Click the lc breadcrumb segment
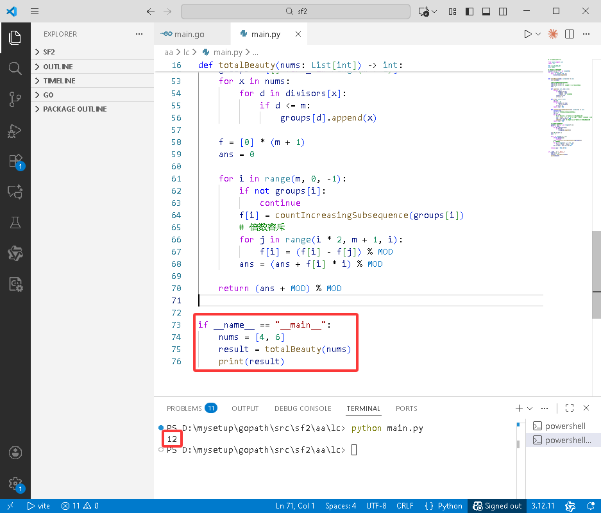The height and width of the screenshot is (513, 601). 186,52
